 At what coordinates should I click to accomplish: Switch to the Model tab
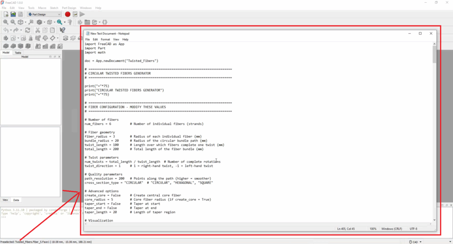click(6, 53)
